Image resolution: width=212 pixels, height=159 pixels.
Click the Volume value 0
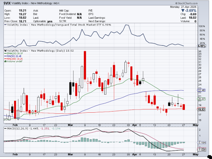(195, 21)
